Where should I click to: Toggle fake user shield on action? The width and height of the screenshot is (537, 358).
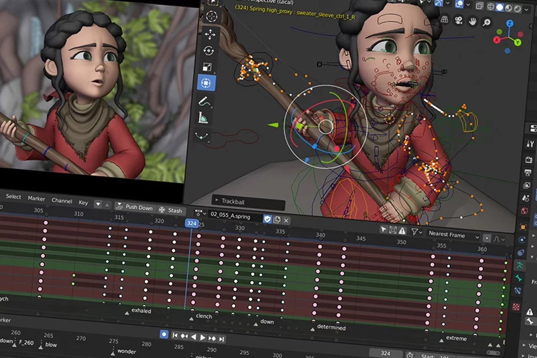267,219
